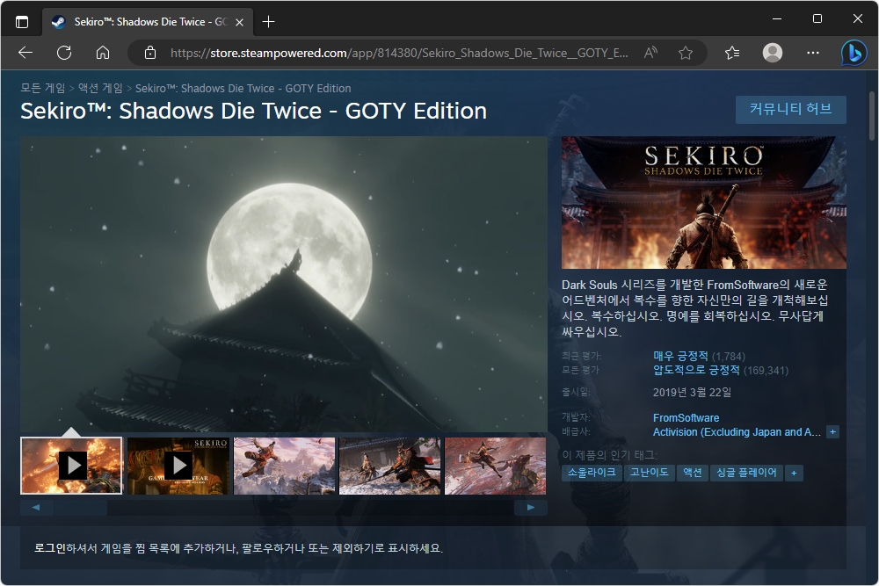Open 매우 긍정적 recent reviews link
The image size is (879, 586).
[680, 356]
